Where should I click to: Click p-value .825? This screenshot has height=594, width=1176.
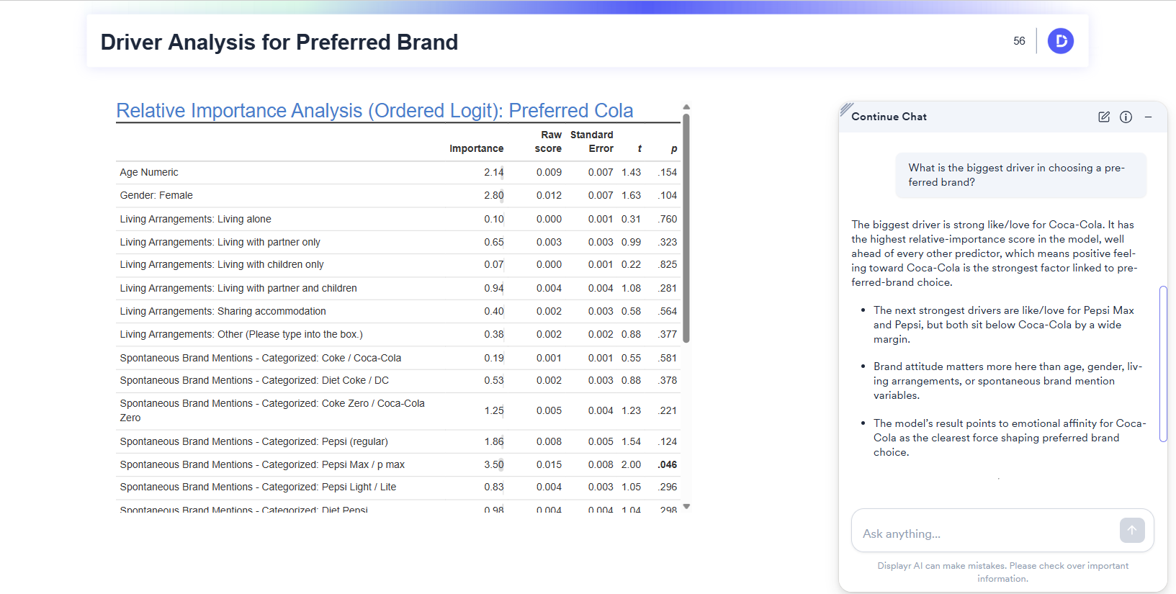pyautogui.click(x=668, y=265)
